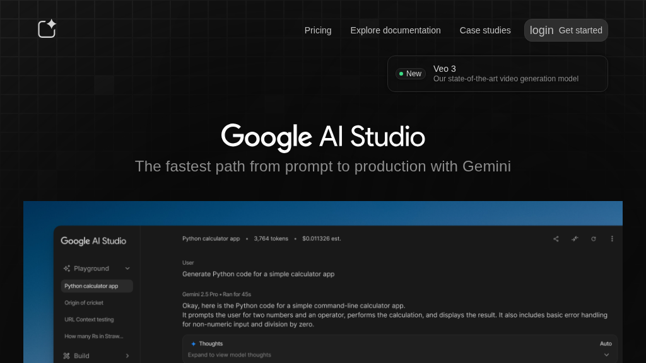
Task: Click the sparkle logo in the top-left corner
Action: pos(47,28)
